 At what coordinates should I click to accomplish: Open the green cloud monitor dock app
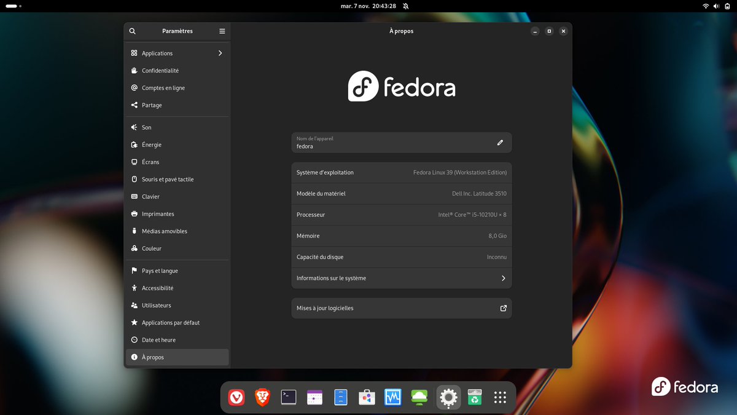pyautogui.click(x=419, y=398)
